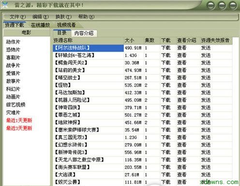Click 发送 for 【地狱神探】

click(x=206, y=122)
